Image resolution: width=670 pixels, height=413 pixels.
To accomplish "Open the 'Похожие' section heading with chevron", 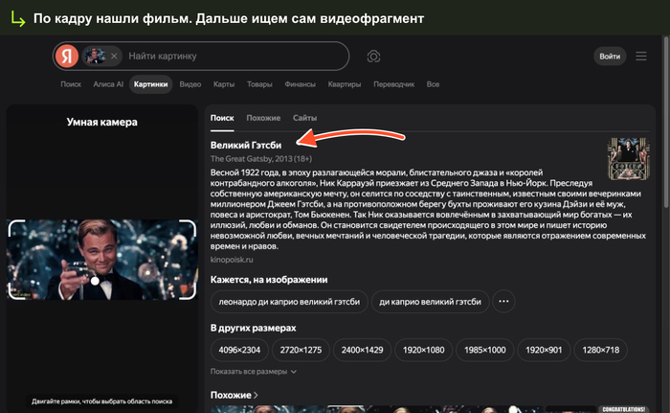I will click(234, 395).
